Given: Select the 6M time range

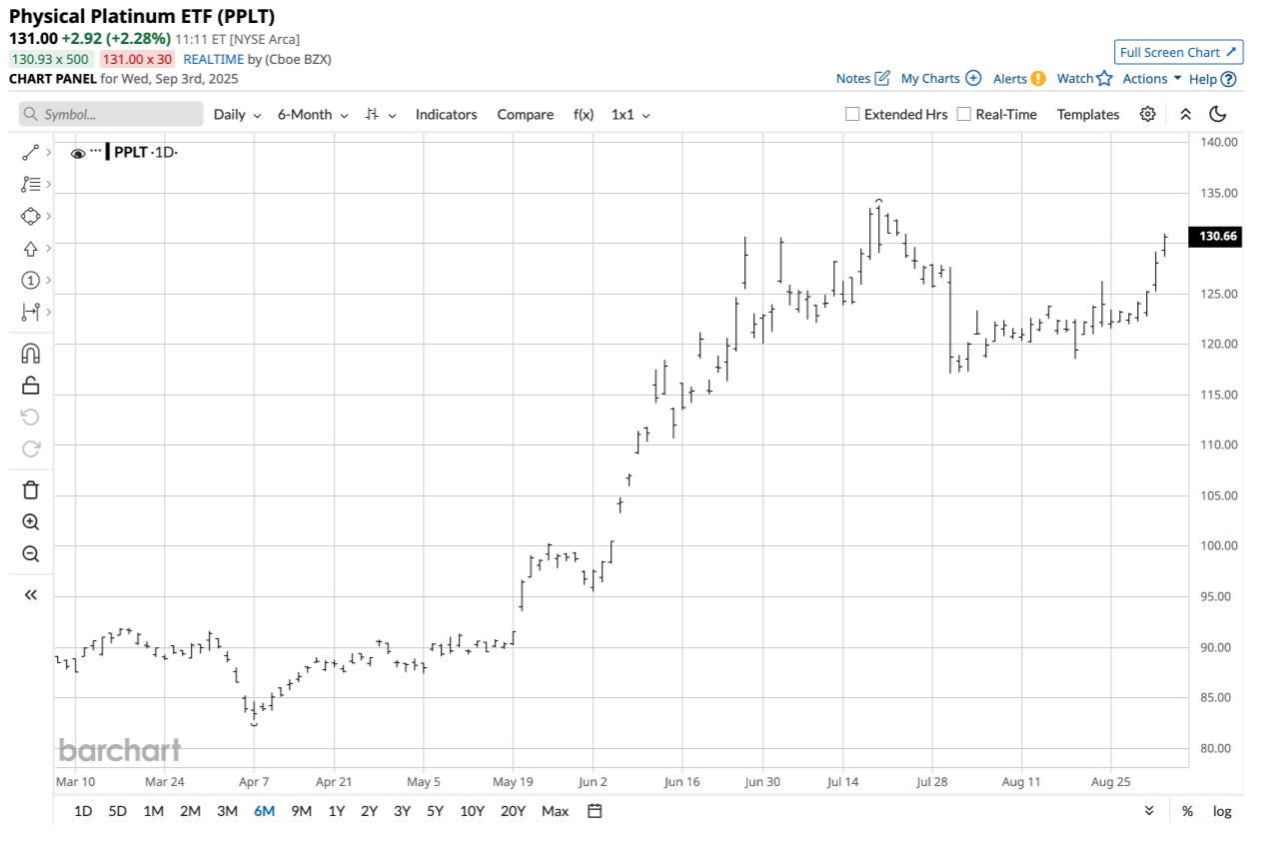Looking at the screenshot, I should [x=264, y=811].
